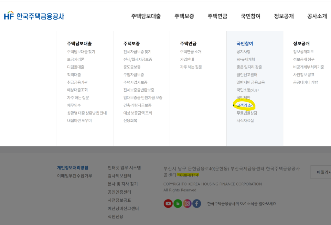Click the 주택보증 column heading
Screen dimensions: 331x225
(x=132, y=44)
